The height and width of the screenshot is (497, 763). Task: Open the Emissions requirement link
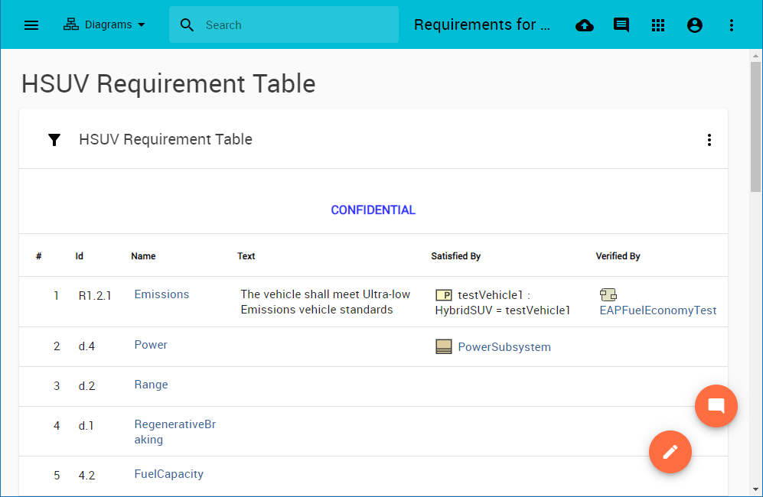[x=161, y=294]
